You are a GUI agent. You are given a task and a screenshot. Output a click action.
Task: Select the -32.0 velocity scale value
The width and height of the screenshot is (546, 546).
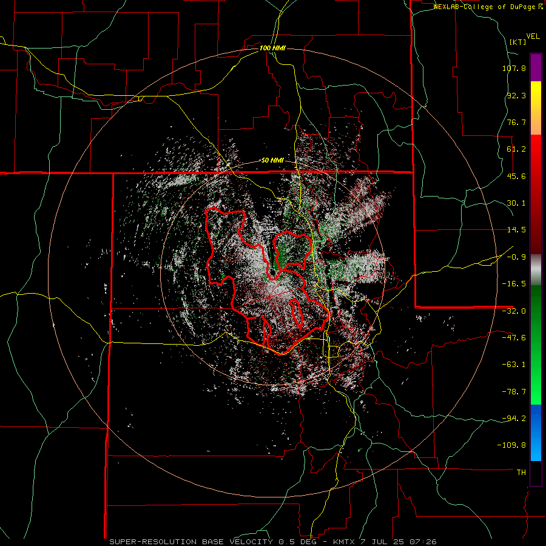[514, 311]
